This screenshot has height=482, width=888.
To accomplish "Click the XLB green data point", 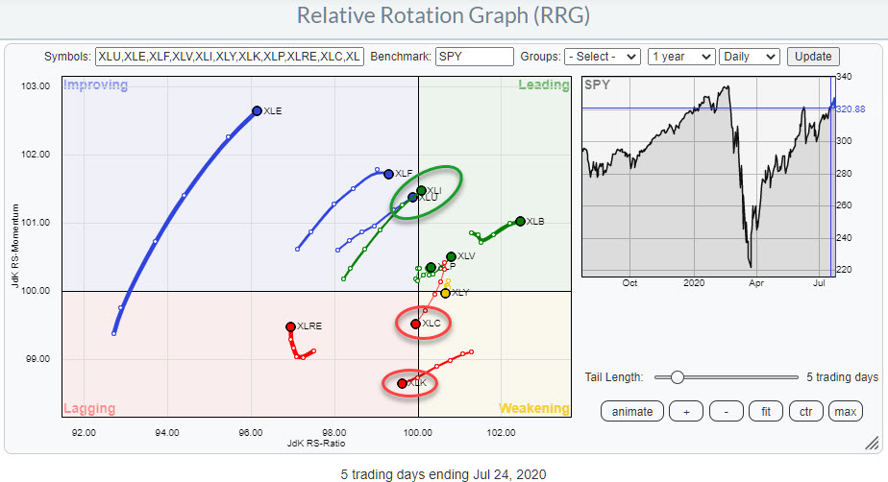I will coord(520,221).
